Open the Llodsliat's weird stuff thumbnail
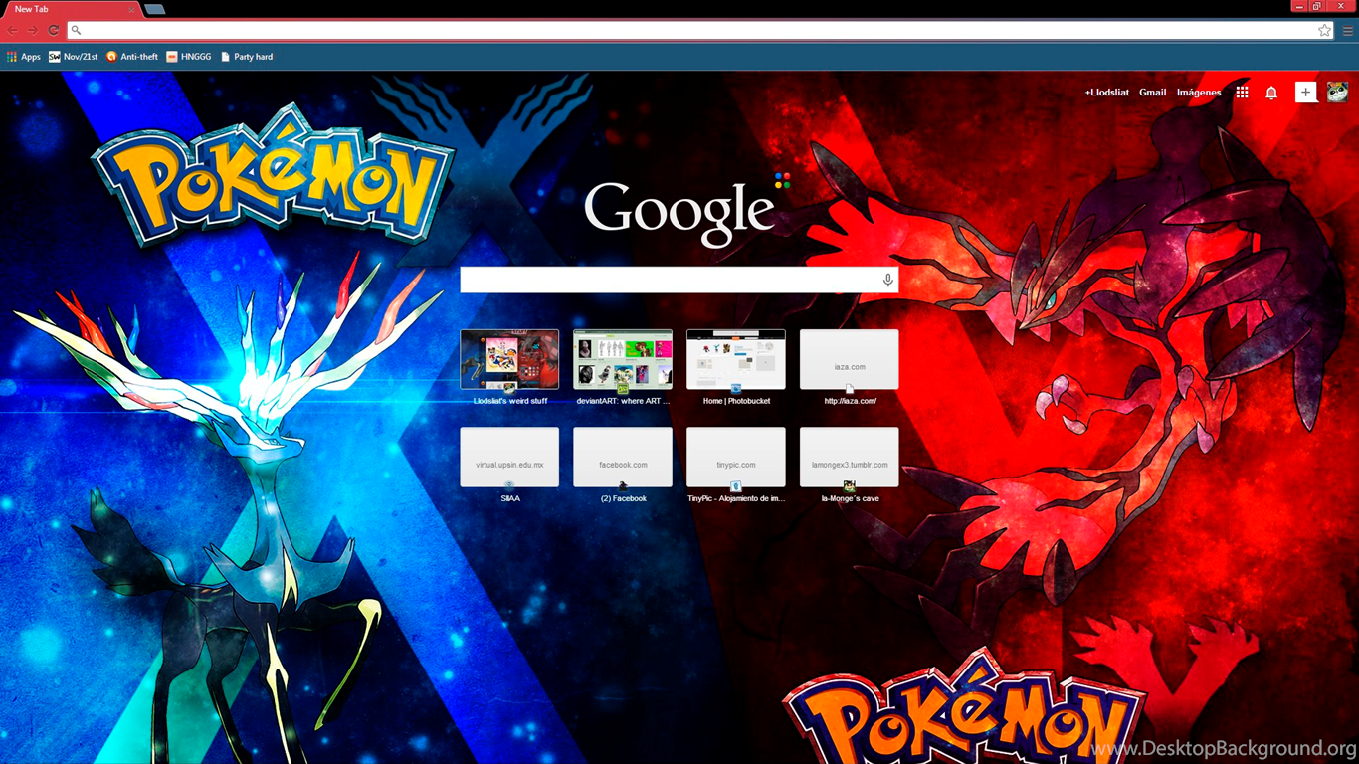 [509, 359]
